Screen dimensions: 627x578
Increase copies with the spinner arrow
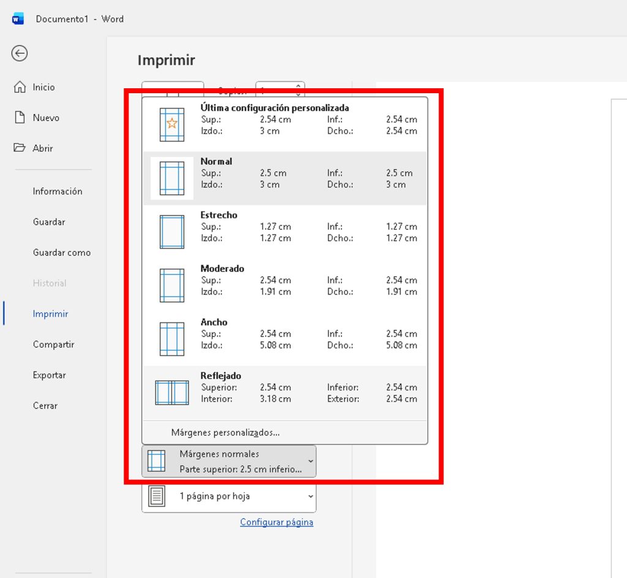click(298, 86)
